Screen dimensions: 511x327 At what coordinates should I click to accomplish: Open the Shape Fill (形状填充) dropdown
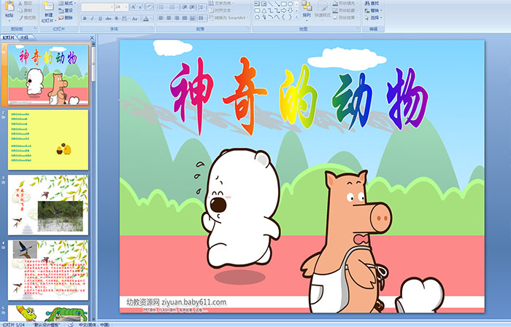347,3
